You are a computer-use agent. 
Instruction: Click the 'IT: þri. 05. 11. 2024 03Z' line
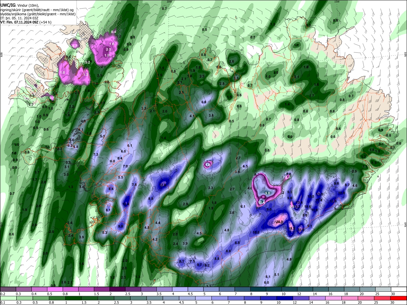click(19, 18)
